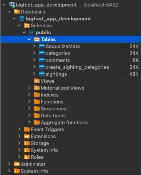Click the Views eye folder icon
This screenshot has width=141, height=175.
tap(37, 81)
